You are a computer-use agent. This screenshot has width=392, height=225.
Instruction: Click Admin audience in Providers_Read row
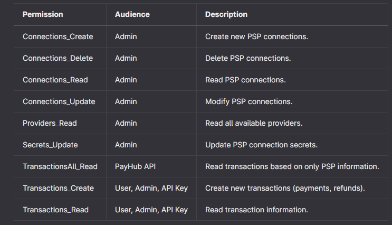coord(126,123)
